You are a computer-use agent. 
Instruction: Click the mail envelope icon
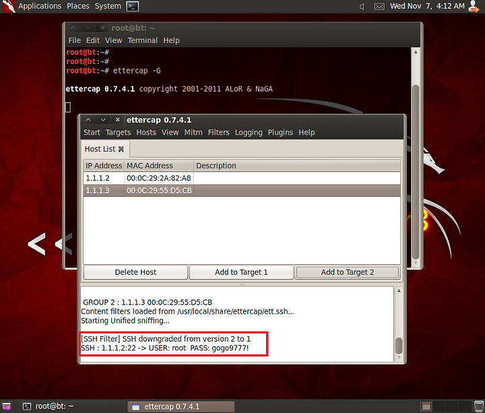pyautogui.click(x=379, y=7)
